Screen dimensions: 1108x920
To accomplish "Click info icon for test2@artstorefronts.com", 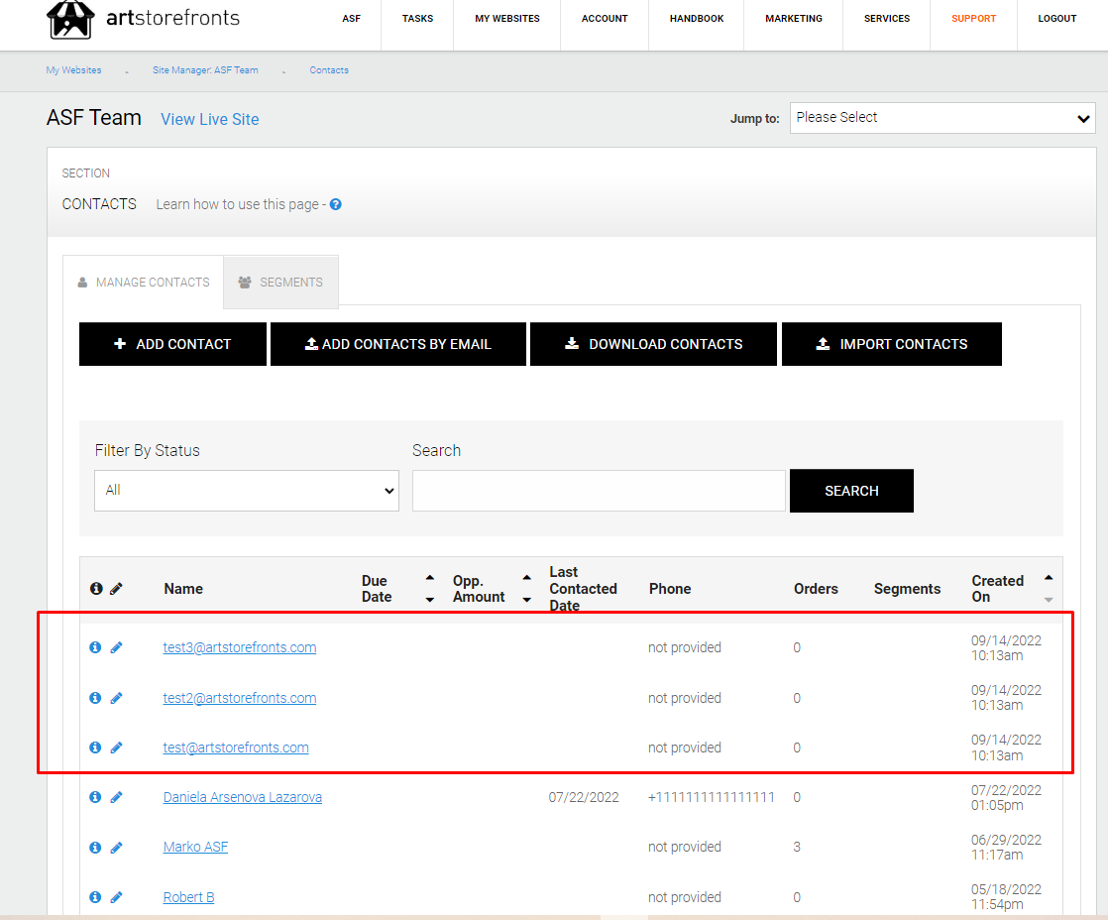I will 95,698.
